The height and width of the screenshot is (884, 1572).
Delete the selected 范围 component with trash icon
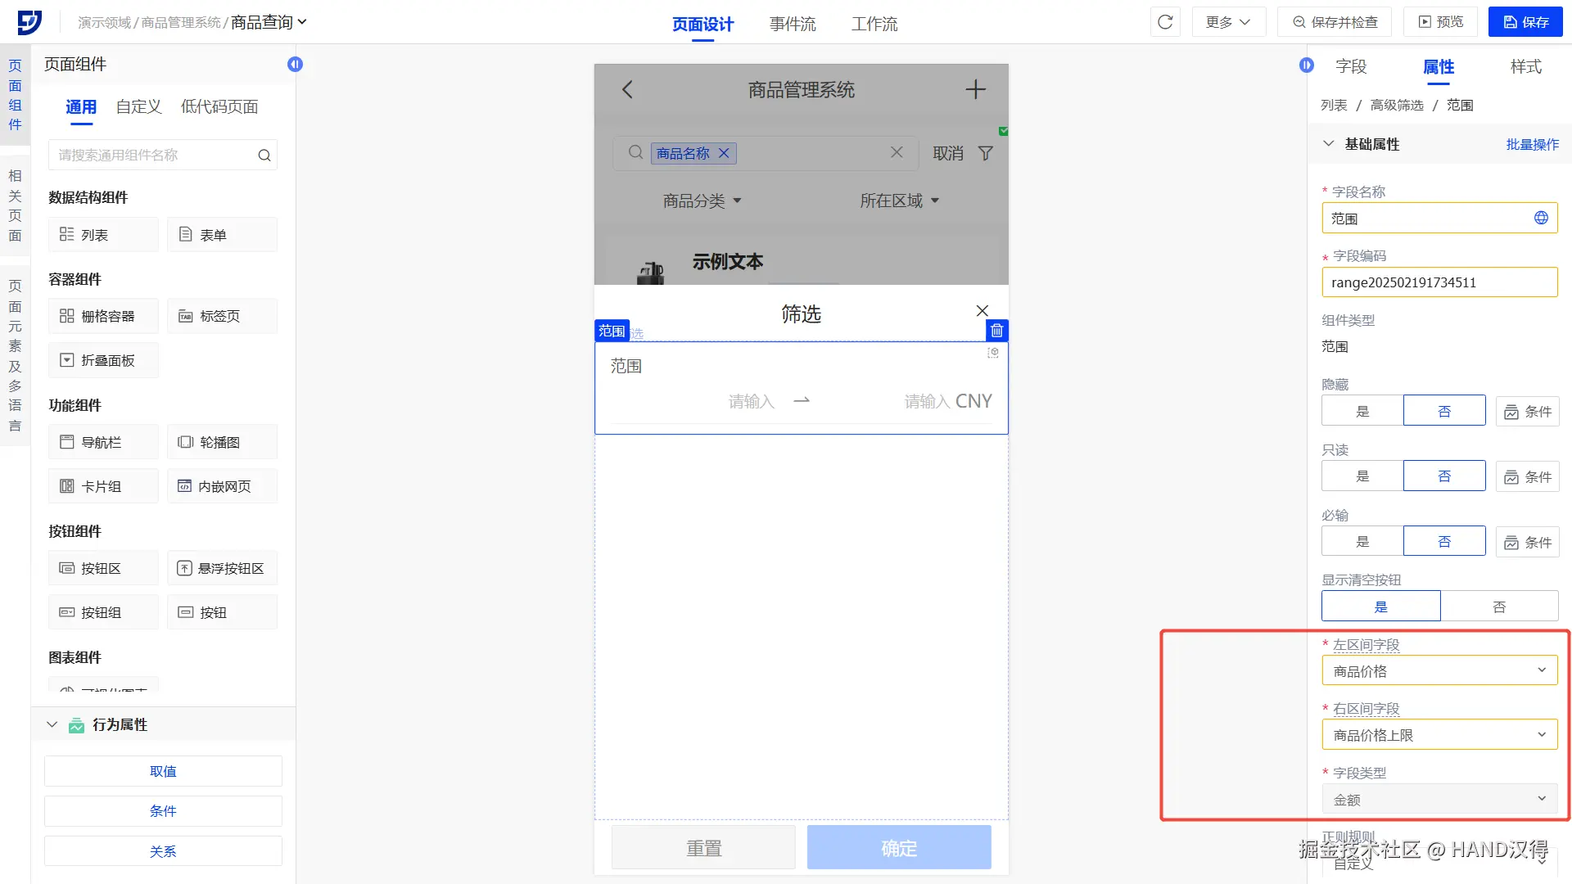click(996, 331)
